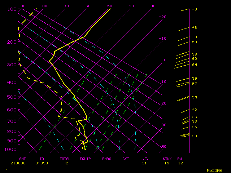Select the CYT header label

pos(126,159)
